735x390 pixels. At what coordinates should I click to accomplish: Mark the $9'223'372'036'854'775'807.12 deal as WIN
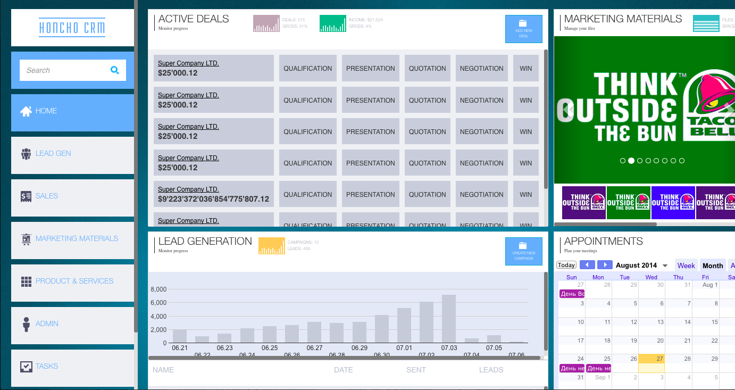tap(526, 195)
